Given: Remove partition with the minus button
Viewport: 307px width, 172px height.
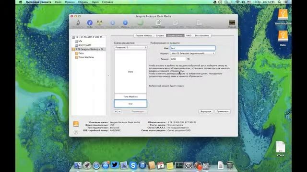Looking at the screenshot, I should 119,111.
